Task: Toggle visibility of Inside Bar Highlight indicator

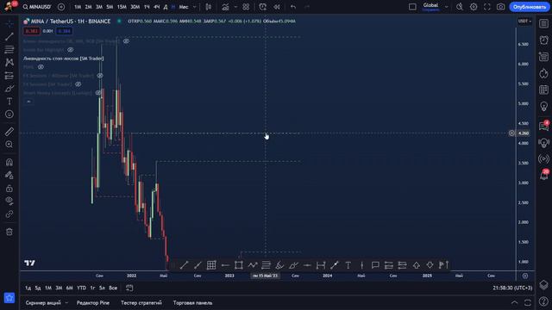Action: coord(70,50)
